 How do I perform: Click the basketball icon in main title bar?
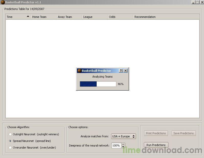coord(3,2)
